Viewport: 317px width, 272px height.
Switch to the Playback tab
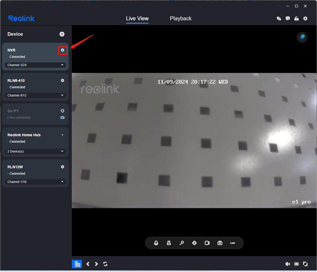pos(181,18)
